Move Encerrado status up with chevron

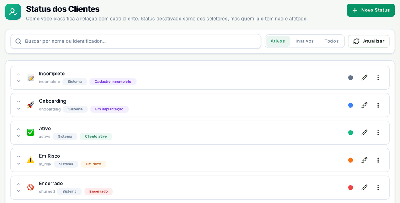19,184
